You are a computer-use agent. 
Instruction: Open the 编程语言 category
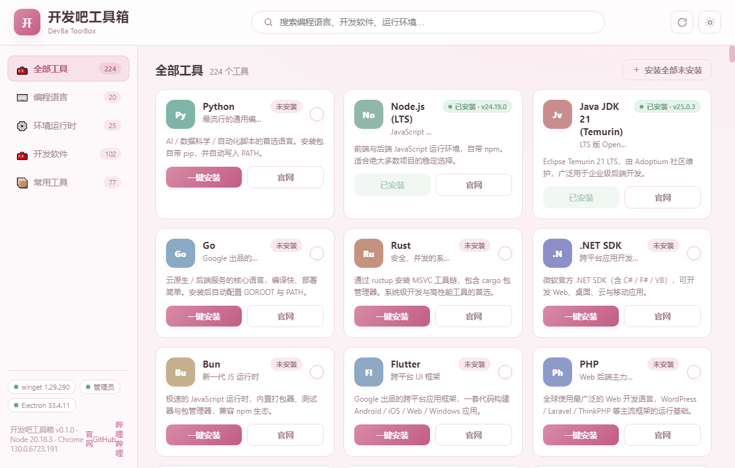(68, 97)
